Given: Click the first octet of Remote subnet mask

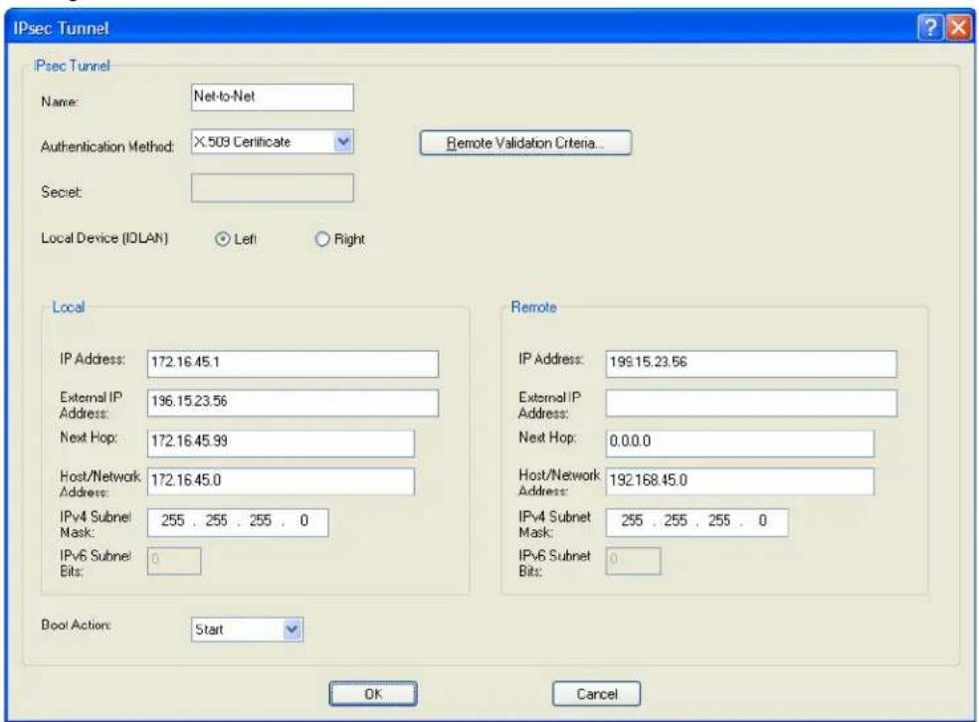Looking at the screenshot, I should [x=632, y=520].
